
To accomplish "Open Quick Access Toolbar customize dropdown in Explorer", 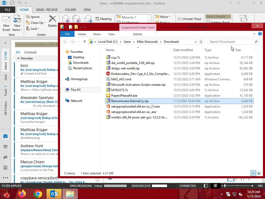I will (x=81, y=27).
